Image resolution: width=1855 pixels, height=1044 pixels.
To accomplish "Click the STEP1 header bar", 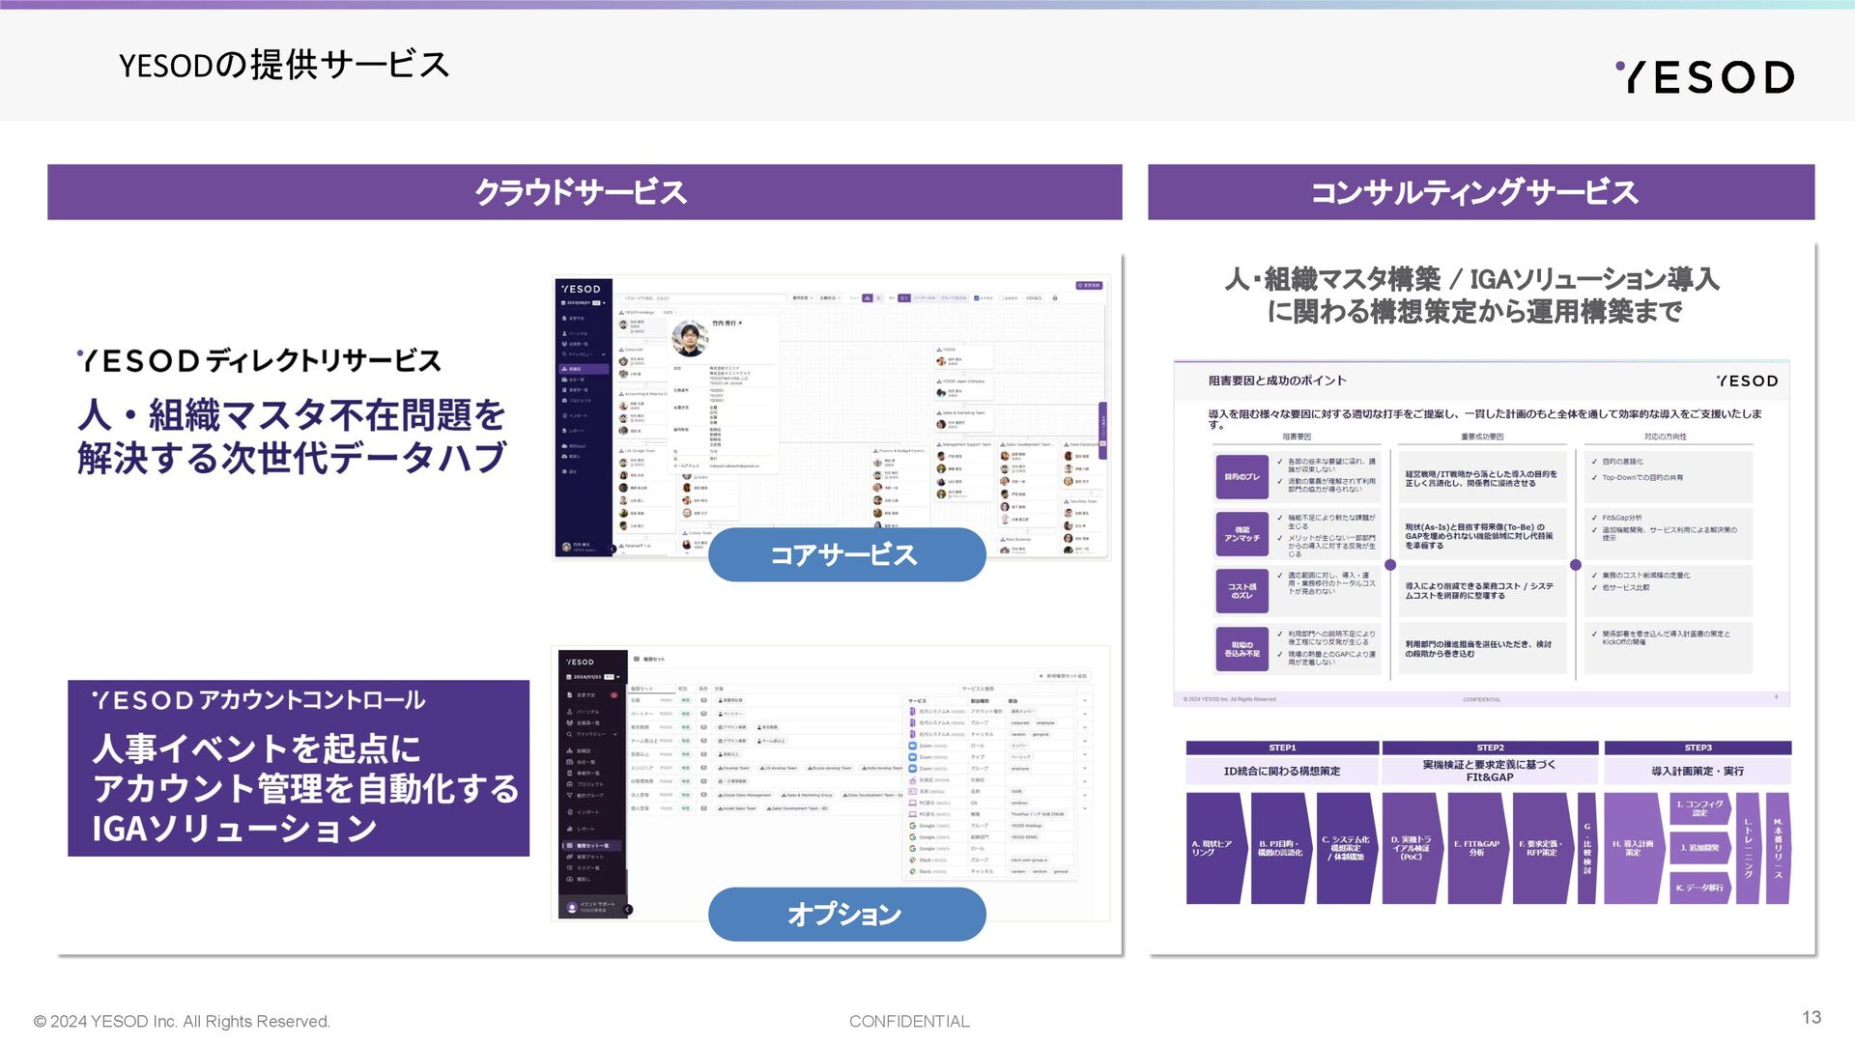I will coord(1282,748).
